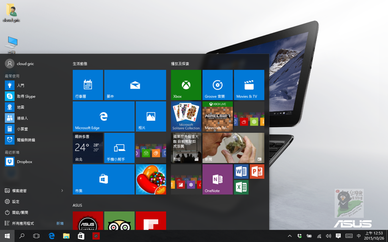Click the 生活動態 group heading
Viewport: 388px width, 242px height.
point(80,64)
